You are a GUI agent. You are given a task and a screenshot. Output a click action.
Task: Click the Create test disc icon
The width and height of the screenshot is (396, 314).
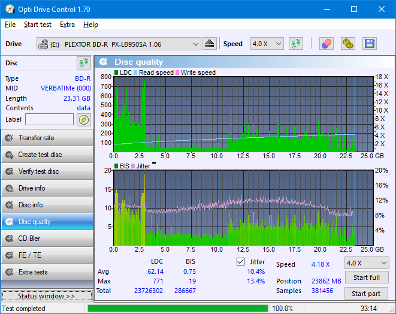[10, 155]
